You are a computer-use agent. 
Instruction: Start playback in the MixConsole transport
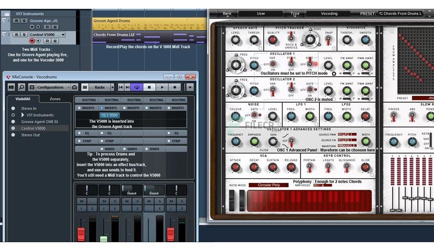pyautogui.click(x=162, y=87)
